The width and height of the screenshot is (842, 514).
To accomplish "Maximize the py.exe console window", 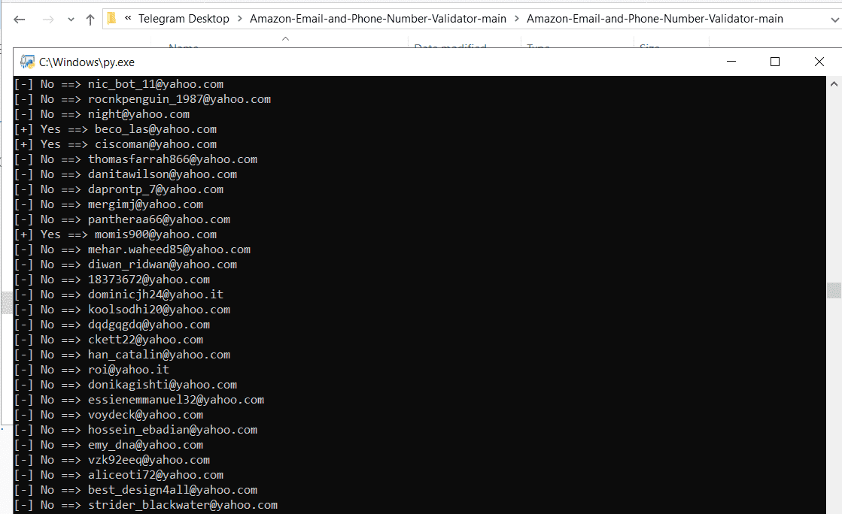I will coord(774,62).
